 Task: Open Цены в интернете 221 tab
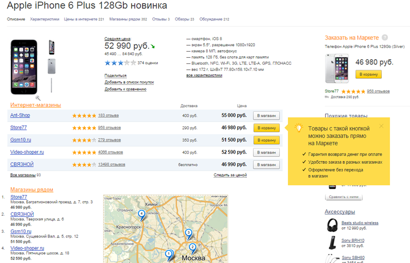tap(84, 19)
